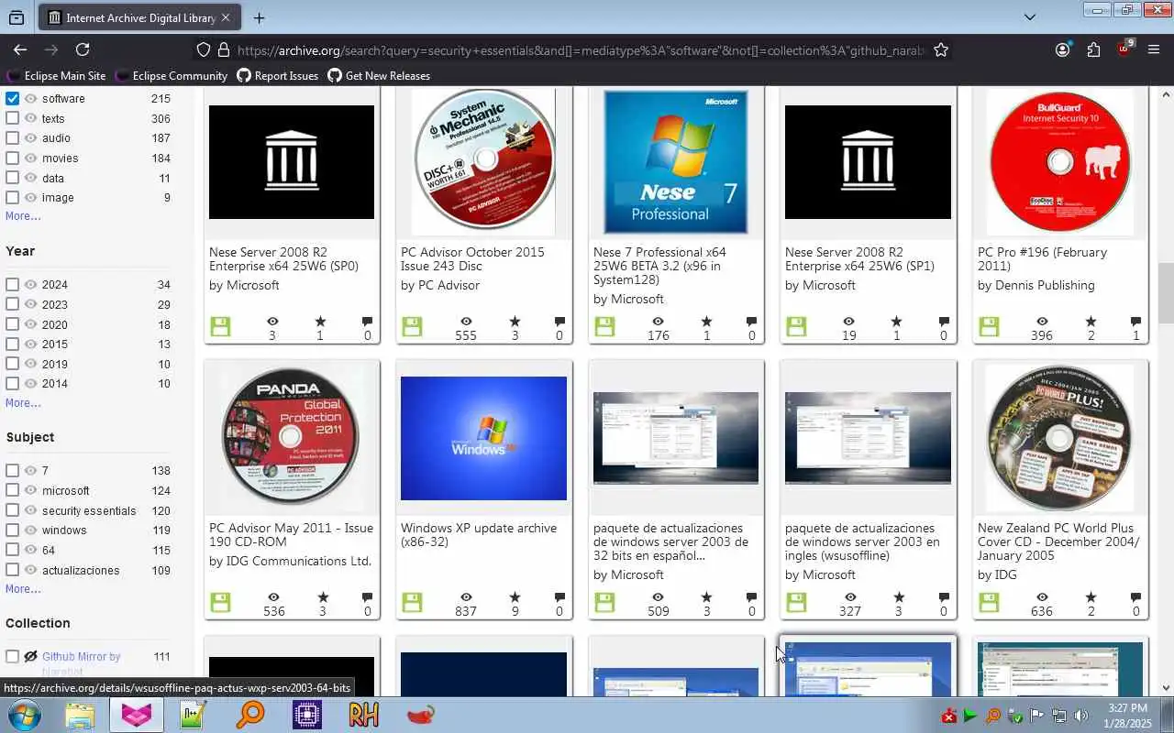Open the RH app in the taskbar
This screenshot has height=733, width=1174.
coord(363,715)
